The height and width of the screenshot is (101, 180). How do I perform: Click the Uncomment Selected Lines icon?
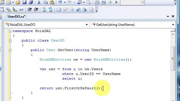pyautogui.click(x=51, y=10)
